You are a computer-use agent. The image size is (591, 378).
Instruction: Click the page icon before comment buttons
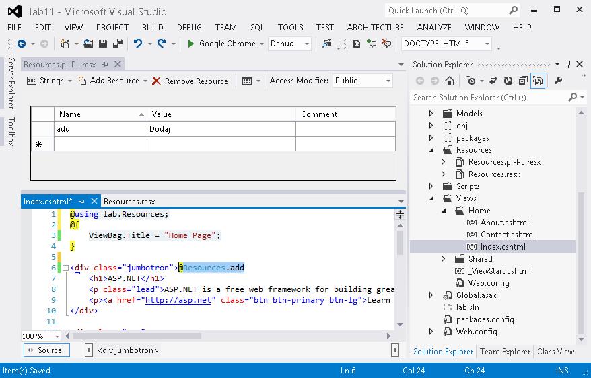pyautogui.click(x=356, y=44)
